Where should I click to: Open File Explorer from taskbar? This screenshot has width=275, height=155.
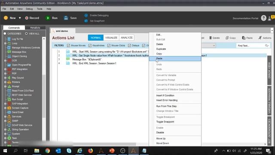[x=37, y=151]
